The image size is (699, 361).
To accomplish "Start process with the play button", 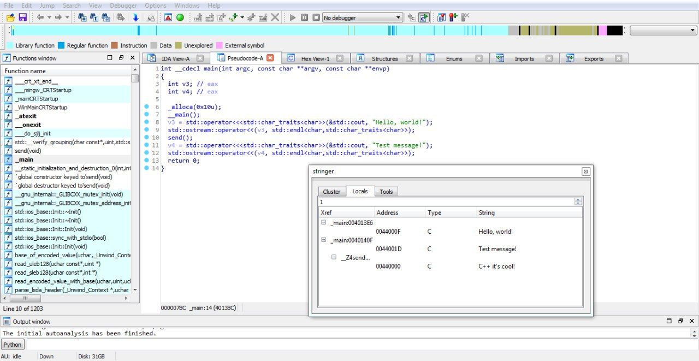I will [x=293, y=17].
